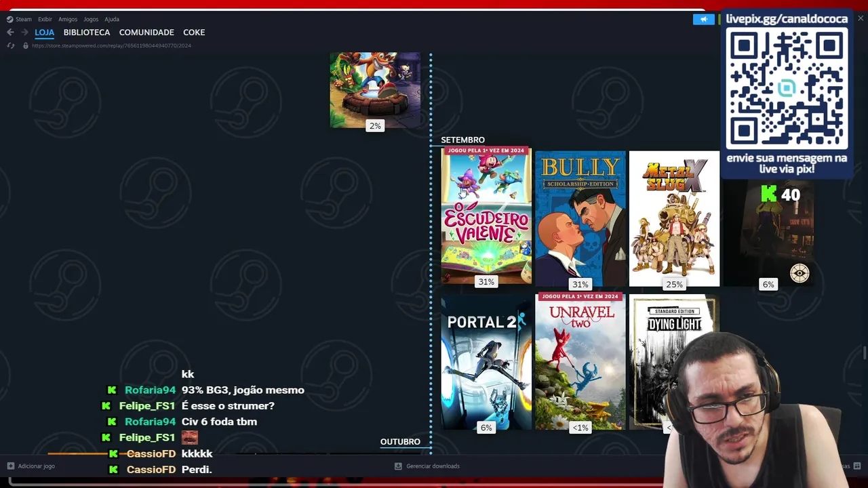868x488 pixels.
Task: Click 25% label under Metal Slug X
Action: (674, 284)
